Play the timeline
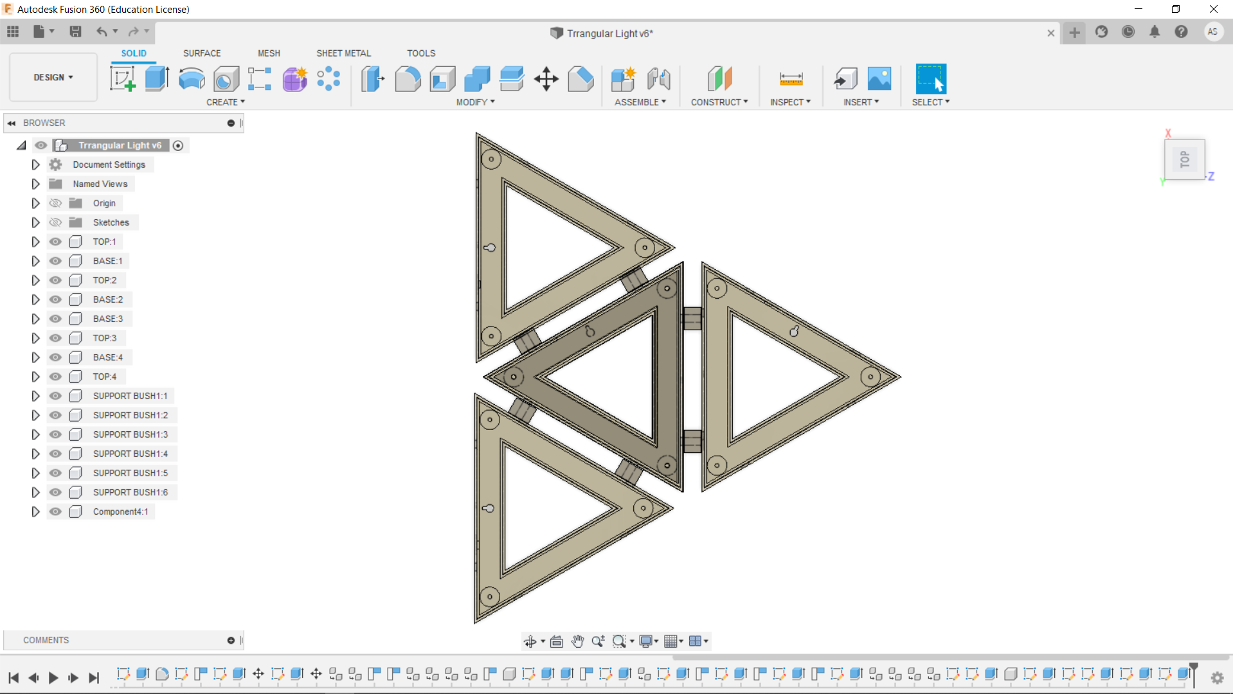 pos(53,677)
